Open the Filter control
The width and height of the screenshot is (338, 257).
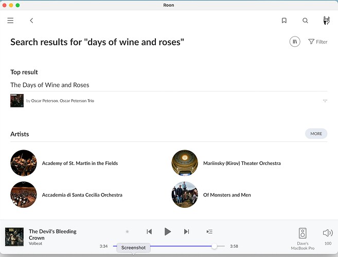pos(318,42)
